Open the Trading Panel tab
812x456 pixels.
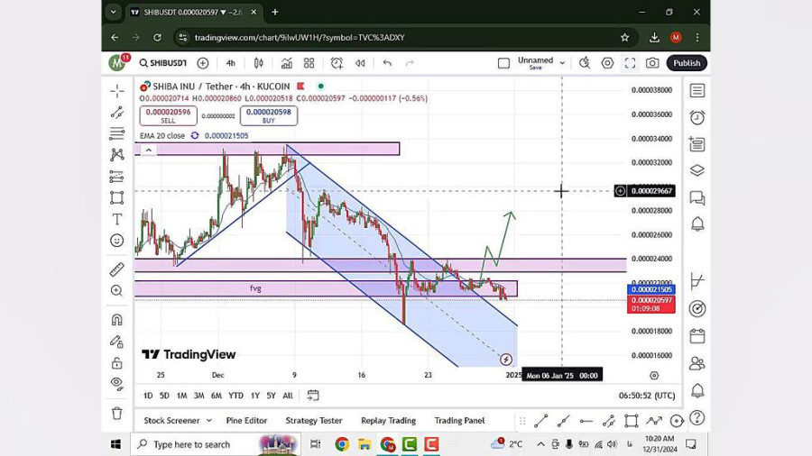coord(459,420)
